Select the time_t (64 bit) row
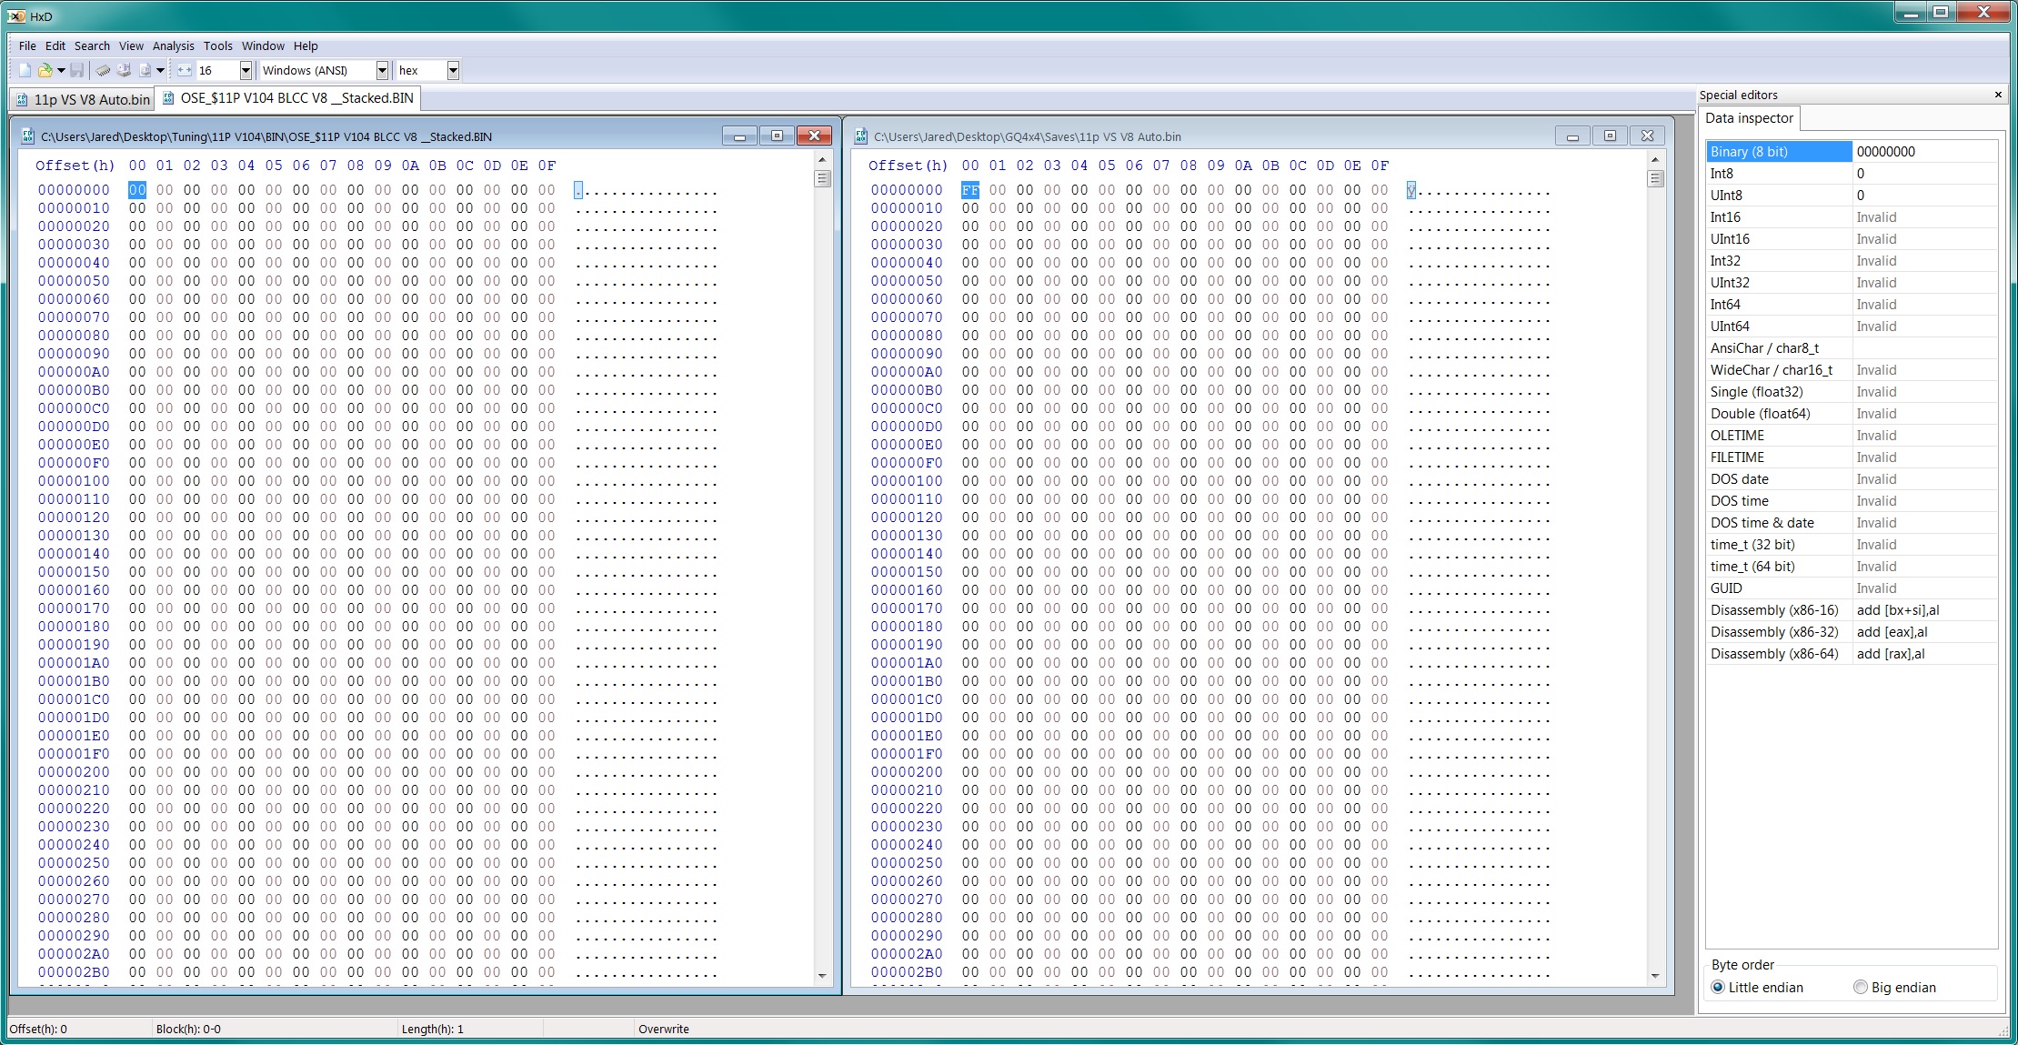This screenshot has height=1045, width=2018. coord(1851,567)
